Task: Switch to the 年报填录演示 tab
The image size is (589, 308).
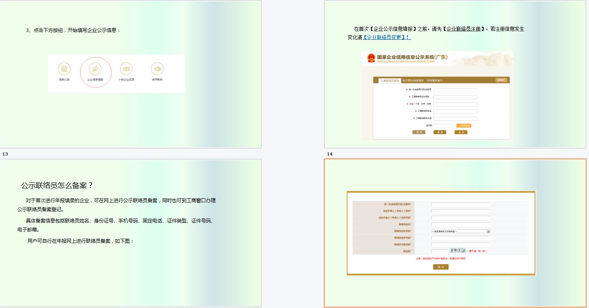Action: point(435,80)
